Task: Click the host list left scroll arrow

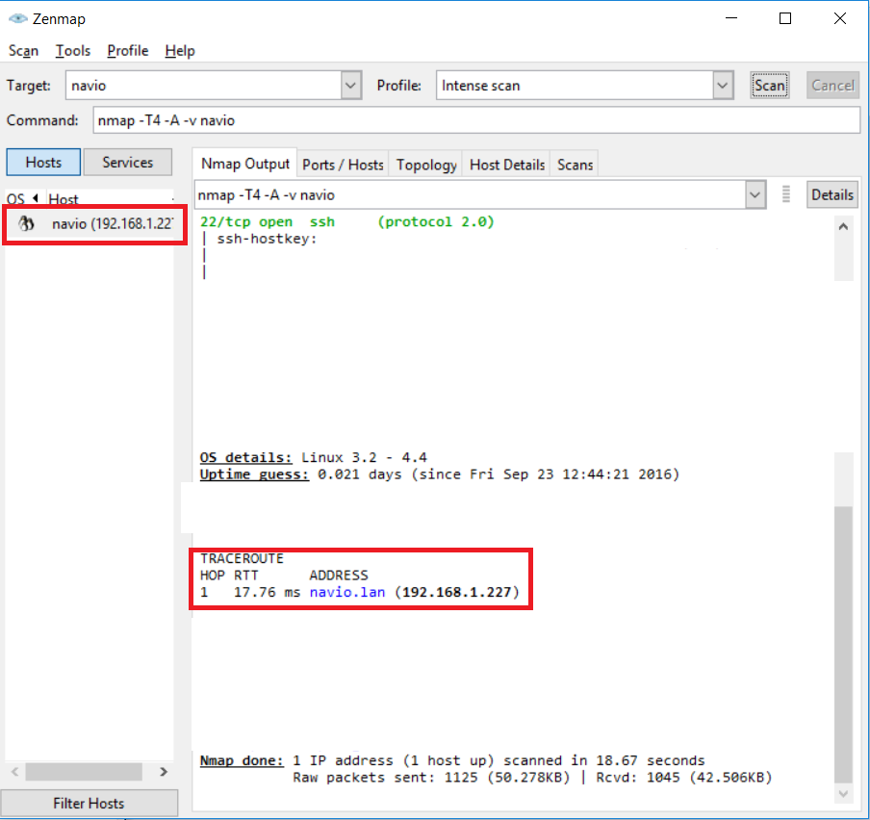Action: point(15,772)
